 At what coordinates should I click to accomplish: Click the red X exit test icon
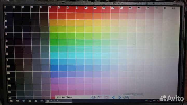click(x=106, y=97)
